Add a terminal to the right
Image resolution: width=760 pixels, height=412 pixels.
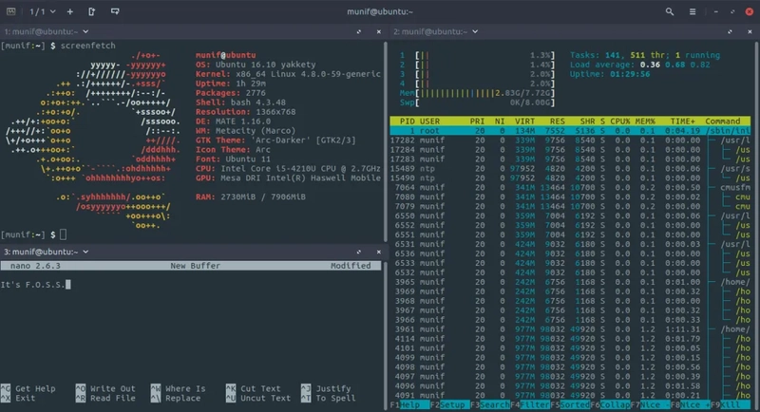point(91,11)
